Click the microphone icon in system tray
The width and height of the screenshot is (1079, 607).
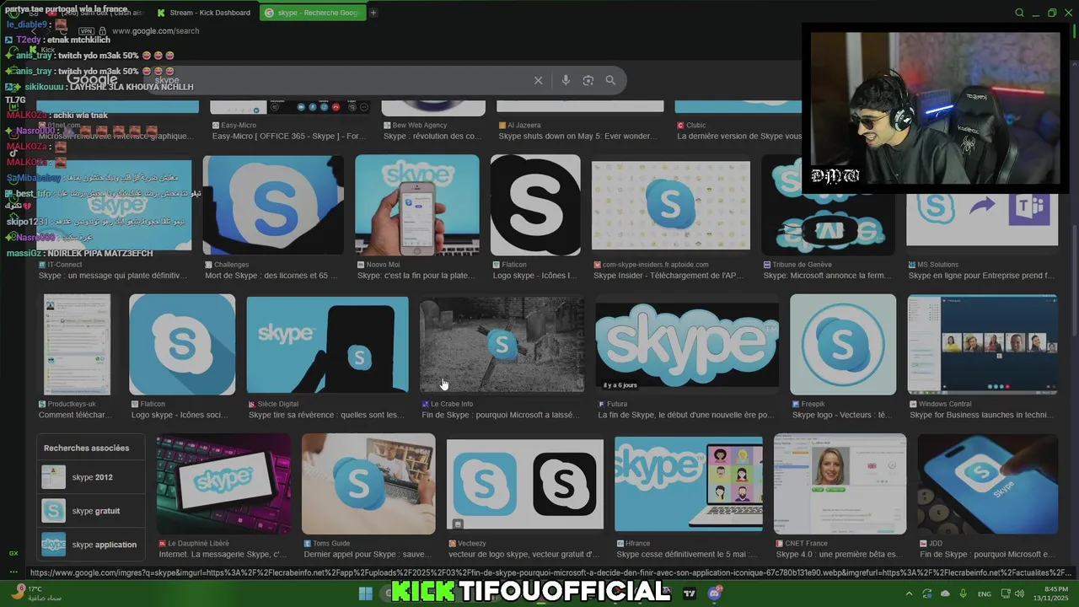coord(963,594)
